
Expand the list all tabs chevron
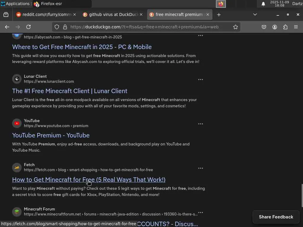coord(255,15)
